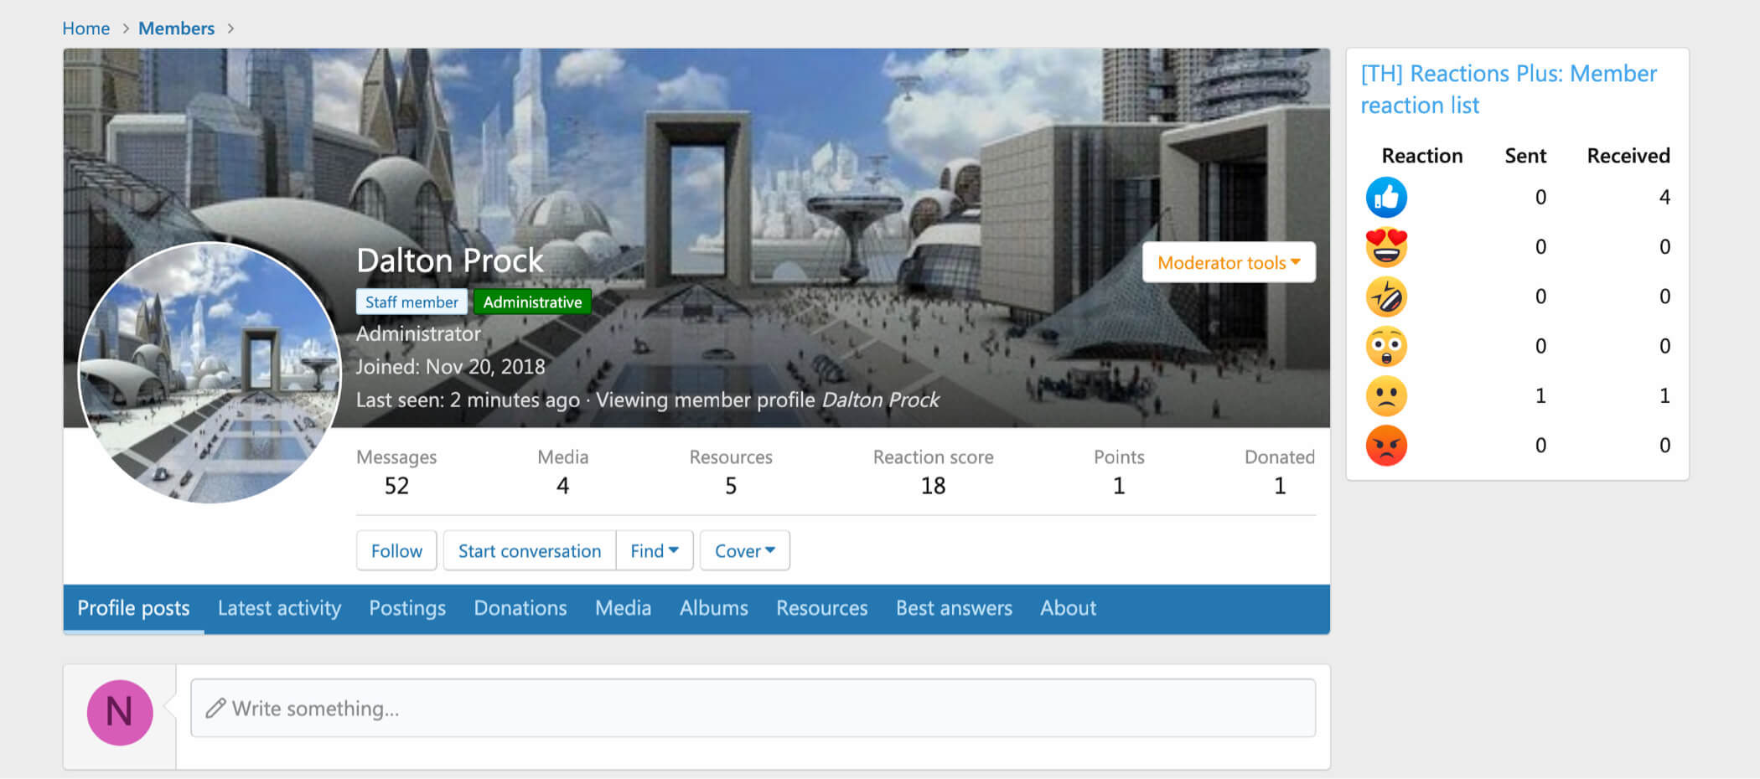This screenshot has height=779, width=1760.
Task: Click the purple N user avatar
Action: 120,712
